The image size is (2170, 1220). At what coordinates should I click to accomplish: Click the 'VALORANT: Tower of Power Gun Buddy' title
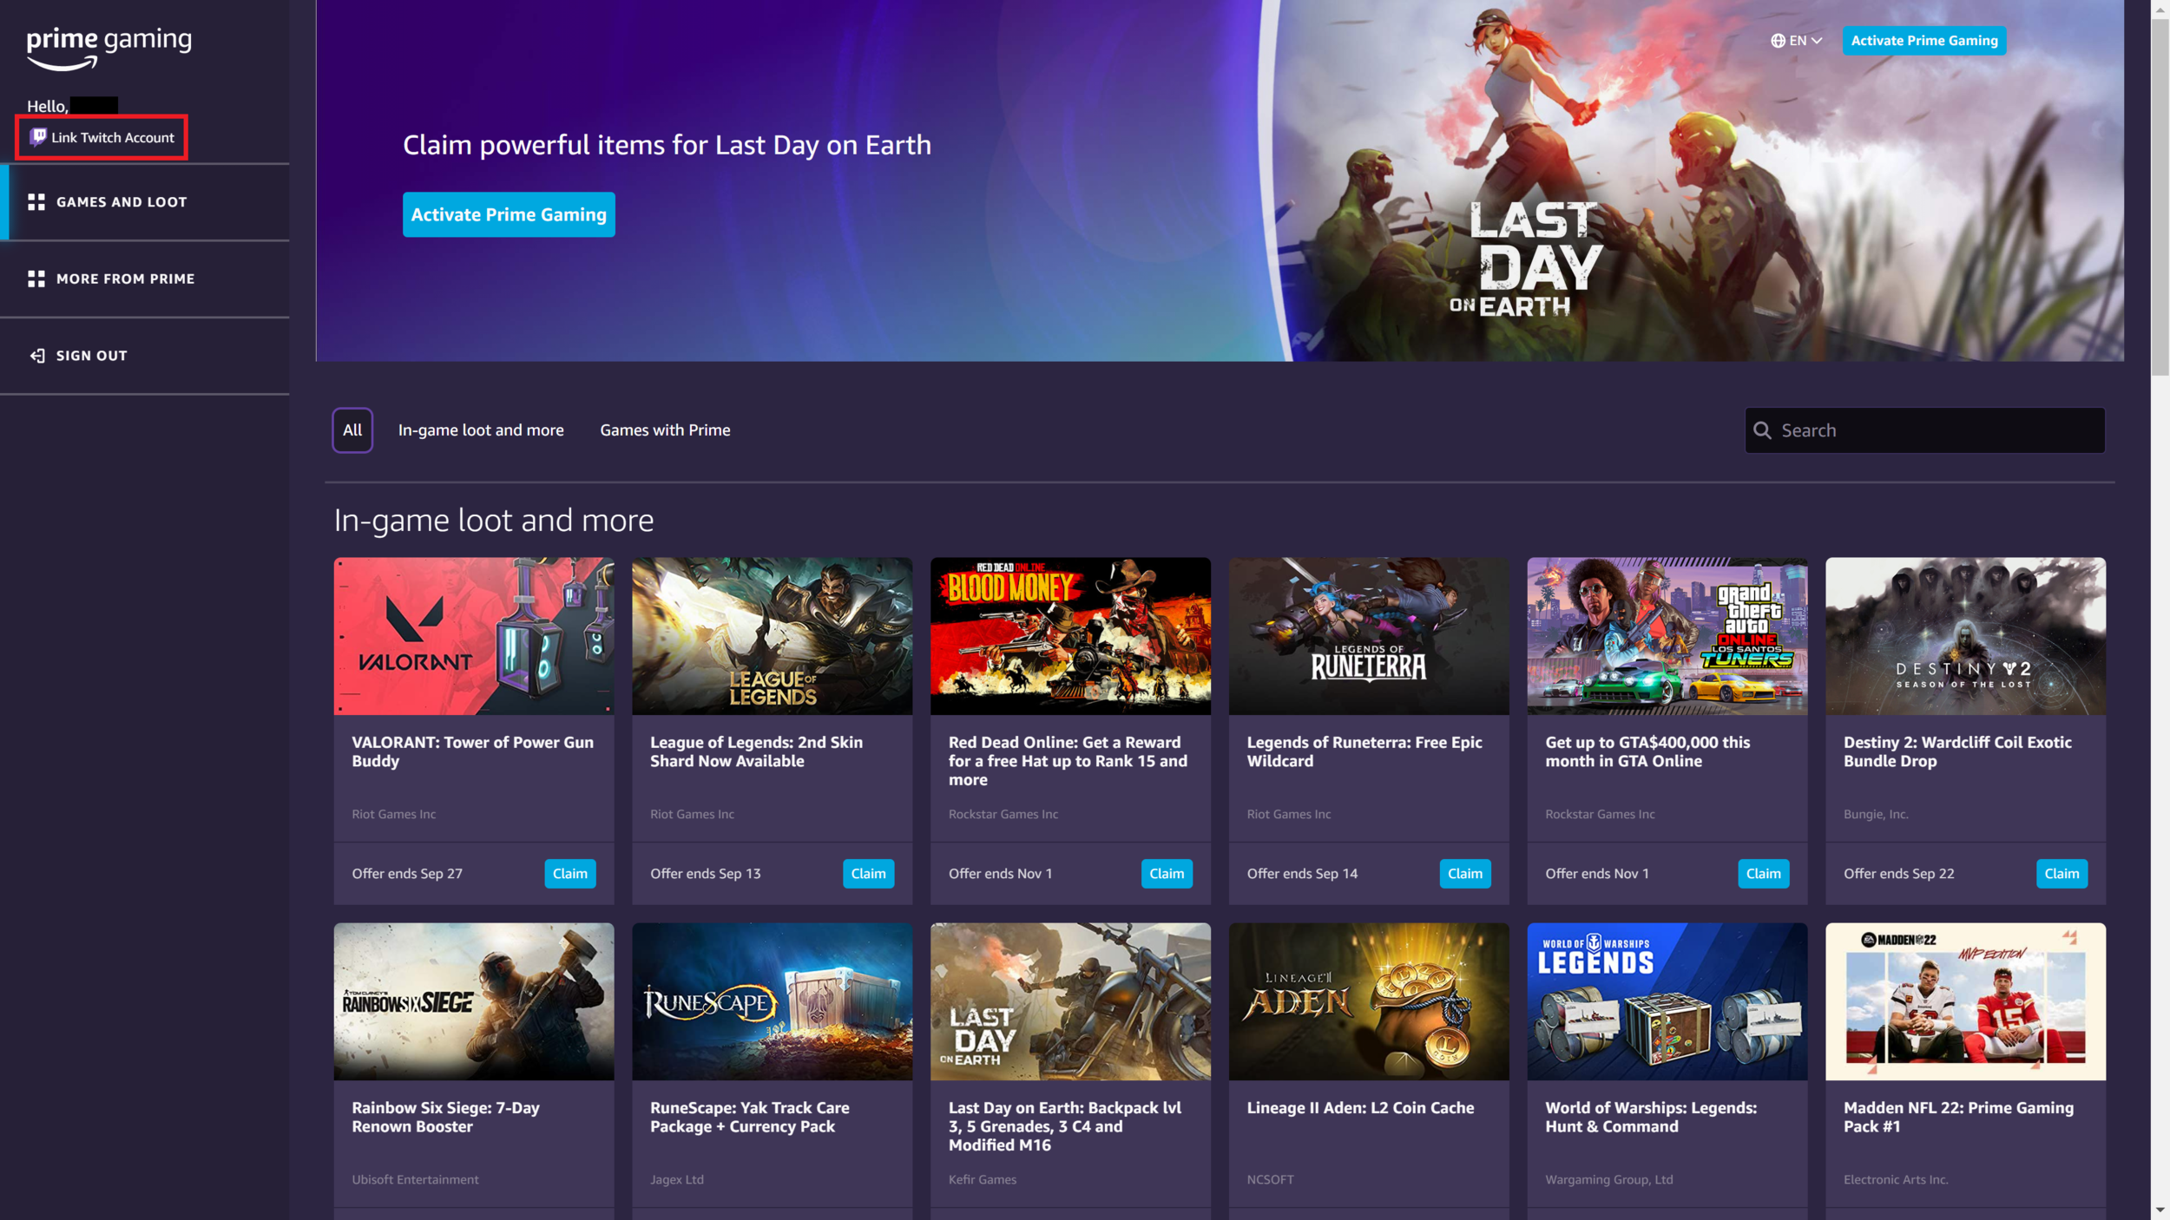coord(473,751)
